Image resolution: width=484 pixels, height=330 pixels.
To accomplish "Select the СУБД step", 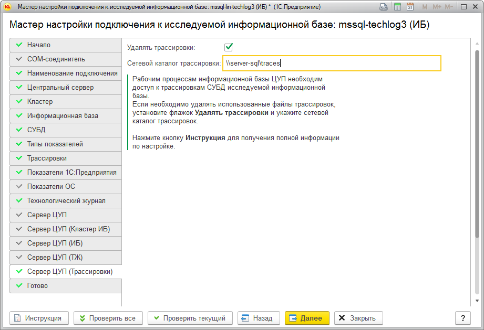I will 66,130.
